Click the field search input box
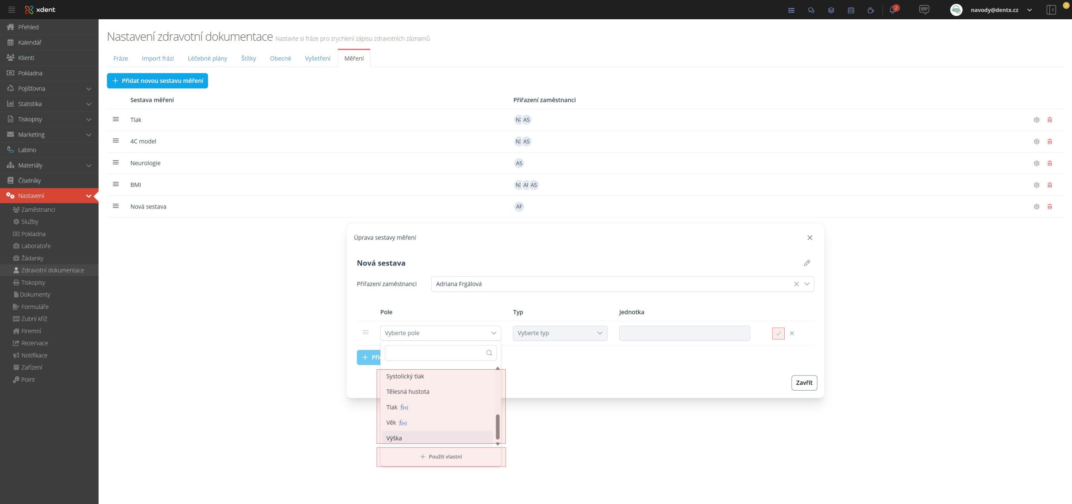The image size is (1072, 504). pyautogui.click(x=435, y=353)
